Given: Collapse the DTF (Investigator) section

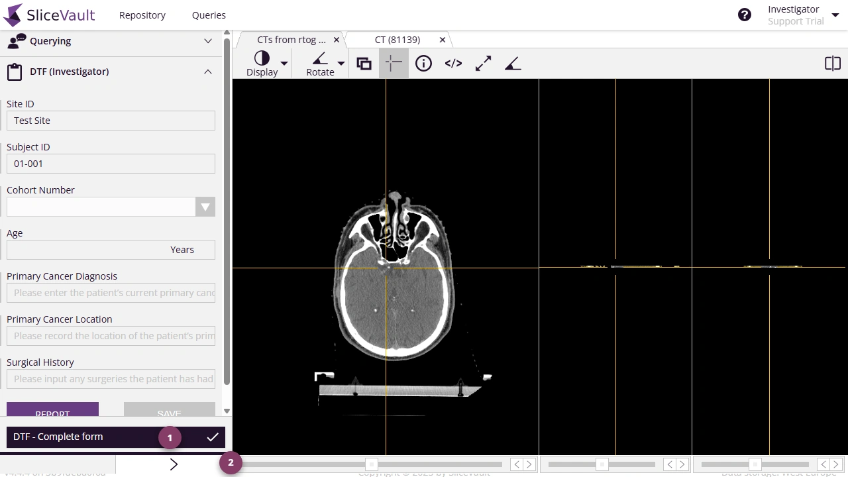Looking at the screenshot, I should (x=208, y=72).
